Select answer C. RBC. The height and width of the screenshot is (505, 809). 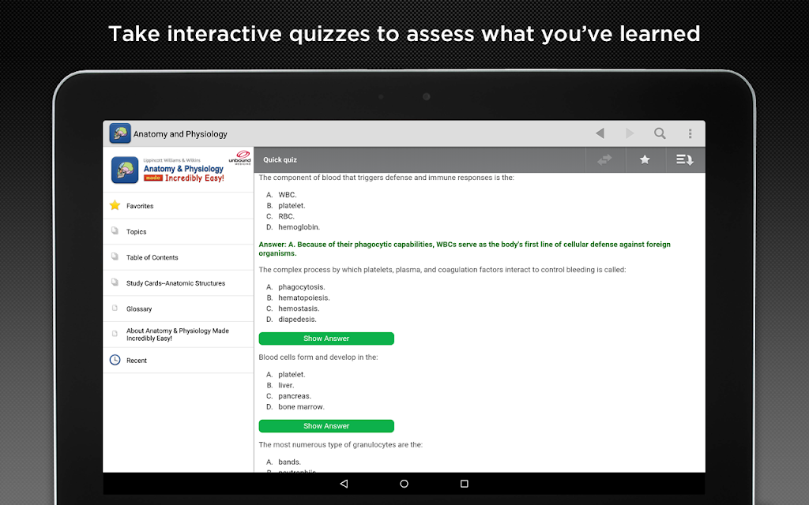click(280, 216)
